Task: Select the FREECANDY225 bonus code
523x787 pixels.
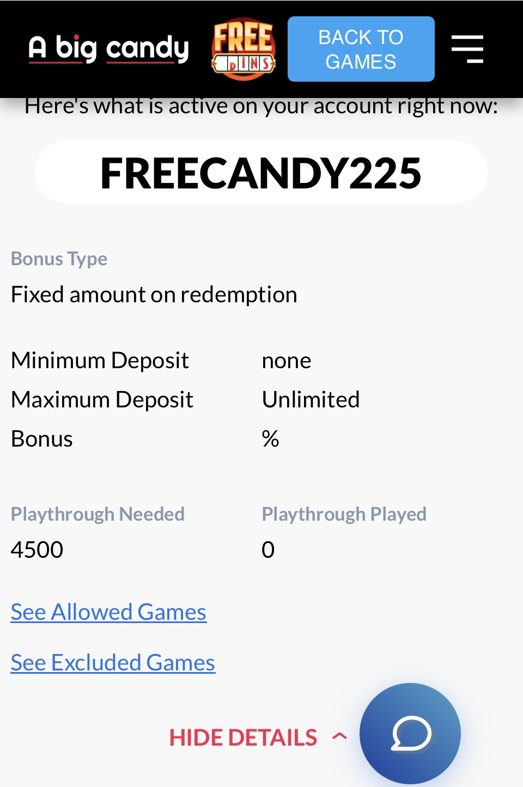Action: 261,173
